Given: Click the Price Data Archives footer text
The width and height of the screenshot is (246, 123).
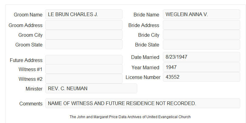Looking at the screenshot, I should point(130,117).
